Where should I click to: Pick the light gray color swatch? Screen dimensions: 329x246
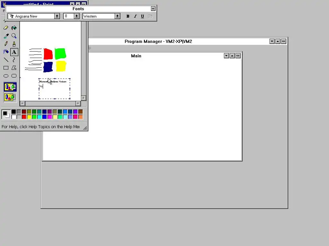click(19, 117)
